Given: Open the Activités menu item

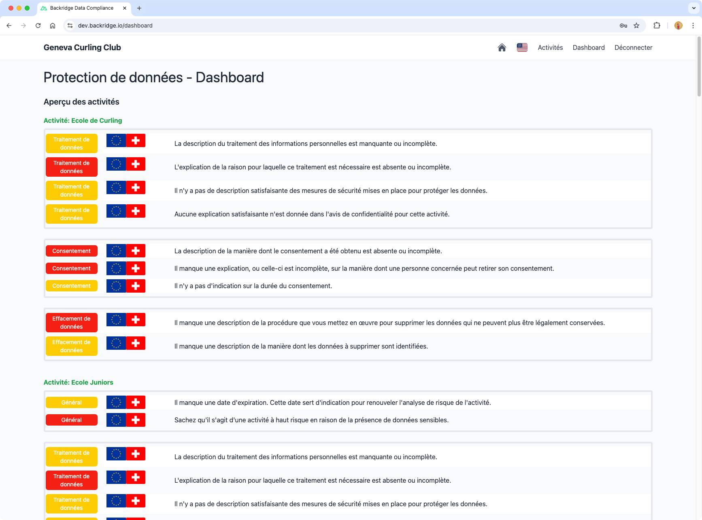Looking at the screenshot, I should pos(550,47).
